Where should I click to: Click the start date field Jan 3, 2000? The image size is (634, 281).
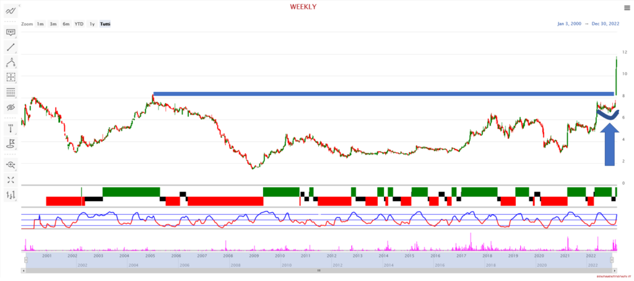click(x=569, y=24)
